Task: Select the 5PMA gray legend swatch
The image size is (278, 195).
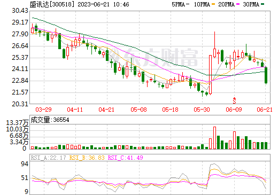Action: tap(188, 4)
